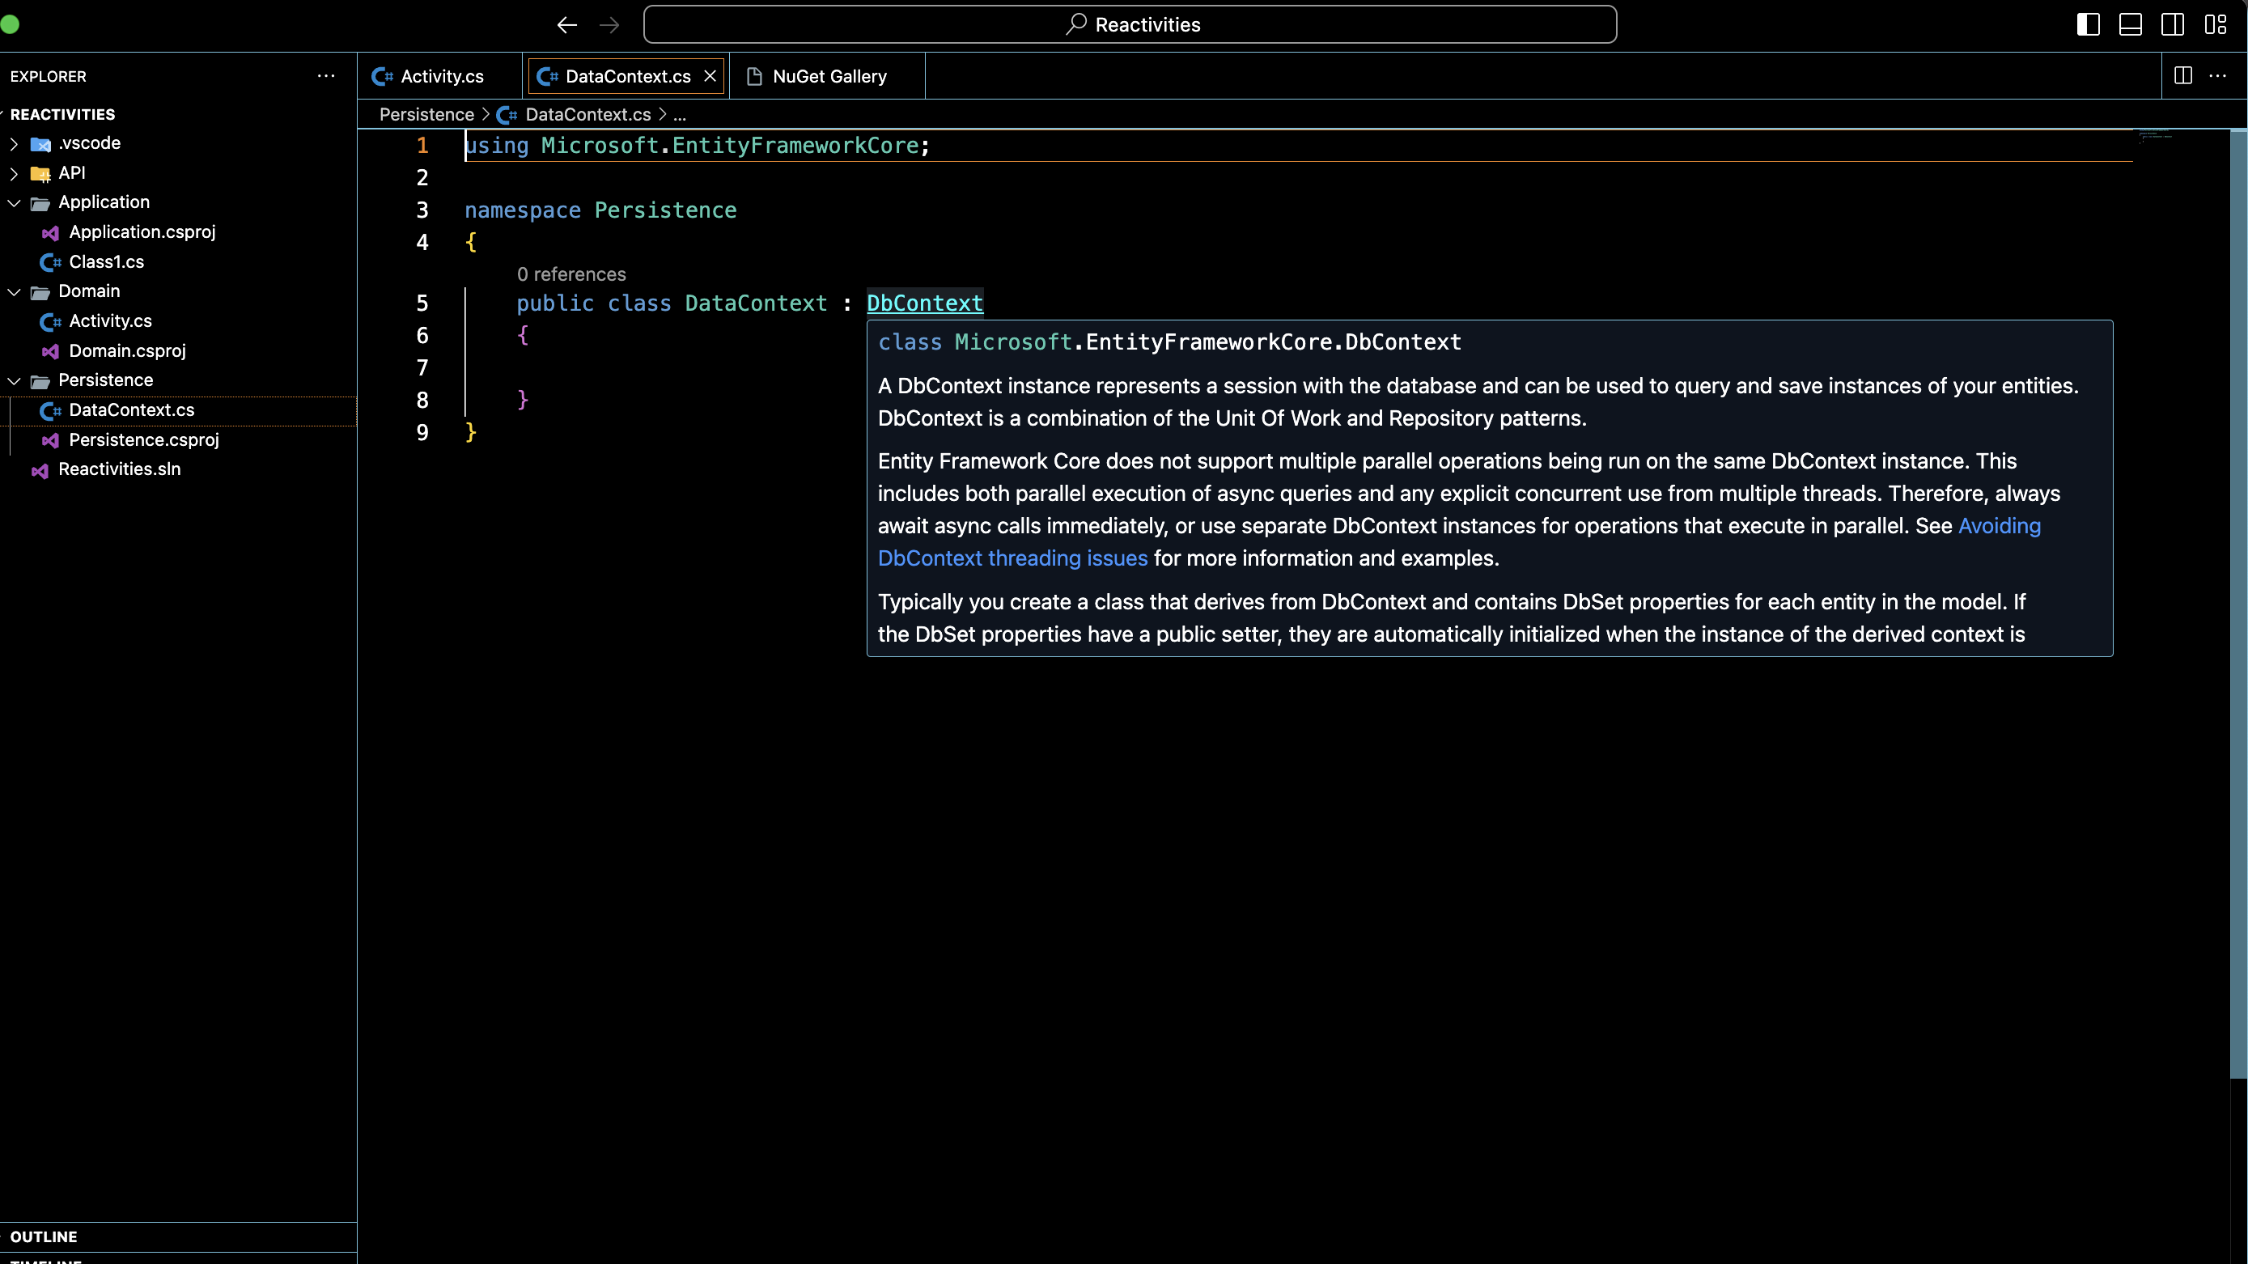This screenshot has width=2248, height=1264.
Task: Toggle the primary side bar layout icon
Action: pyautogui.click(x=2088, y=24)
